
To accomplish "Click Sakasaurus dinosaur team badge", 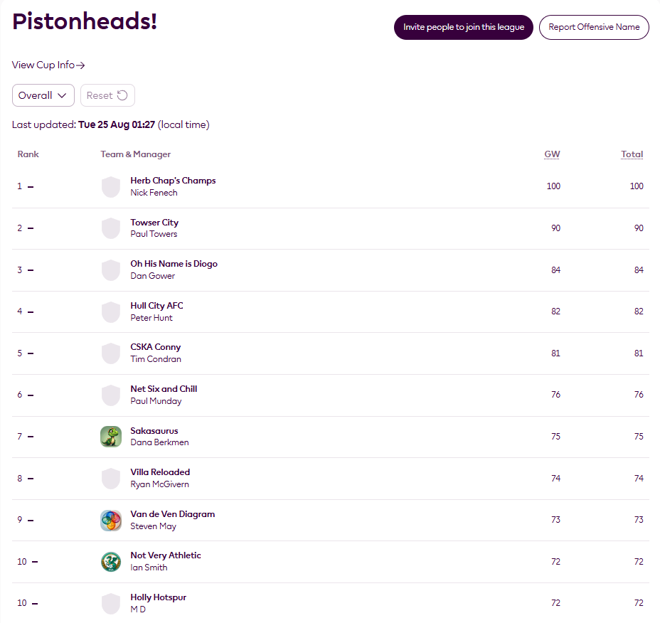I will [111, 437].
